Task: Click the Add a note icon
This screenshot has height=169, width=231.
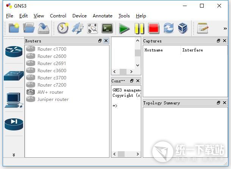Action: [x=203, y=28]
